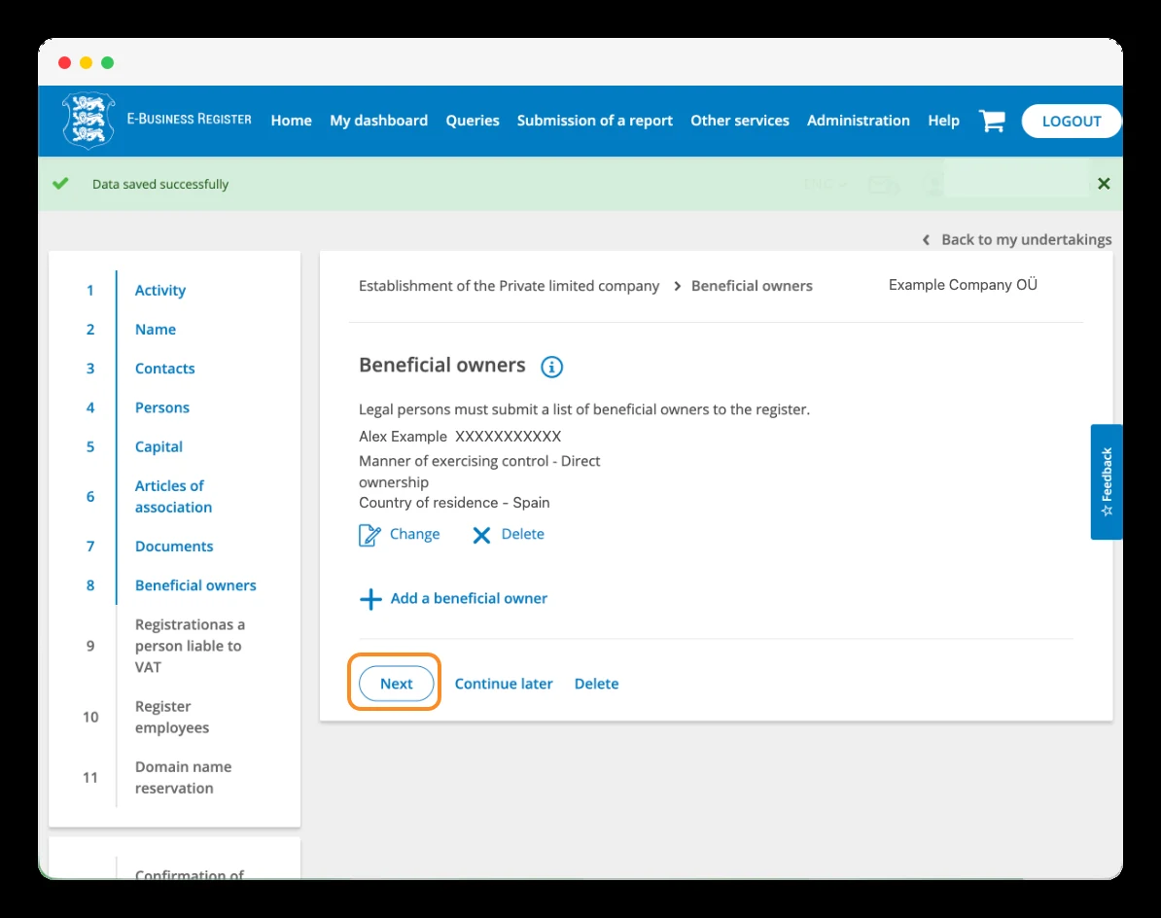Click the pencil Change icon for Alex Example
1161x918 pixels.
(x=369, y=535)
